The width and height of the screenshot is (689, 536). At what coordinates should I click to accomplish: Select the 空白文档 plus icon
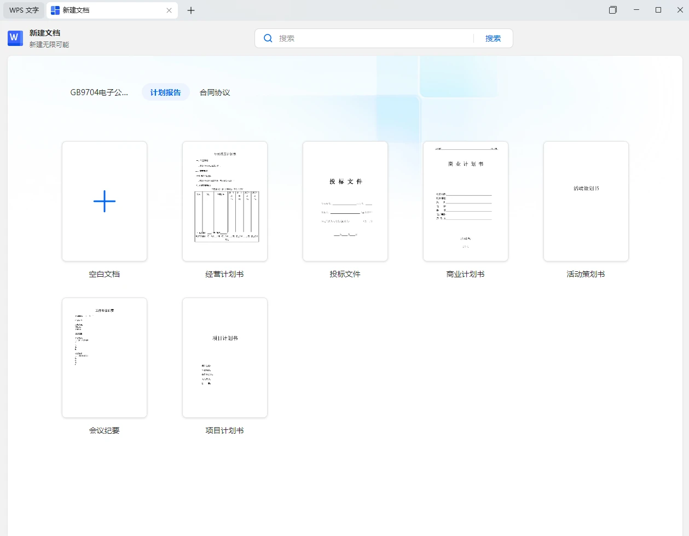[104, 201]
